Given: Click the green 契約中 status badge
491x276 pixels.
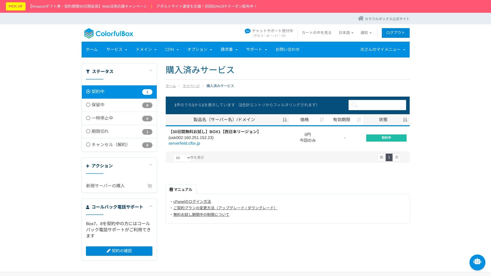Looking at the screenshot, I should [386, 138].
